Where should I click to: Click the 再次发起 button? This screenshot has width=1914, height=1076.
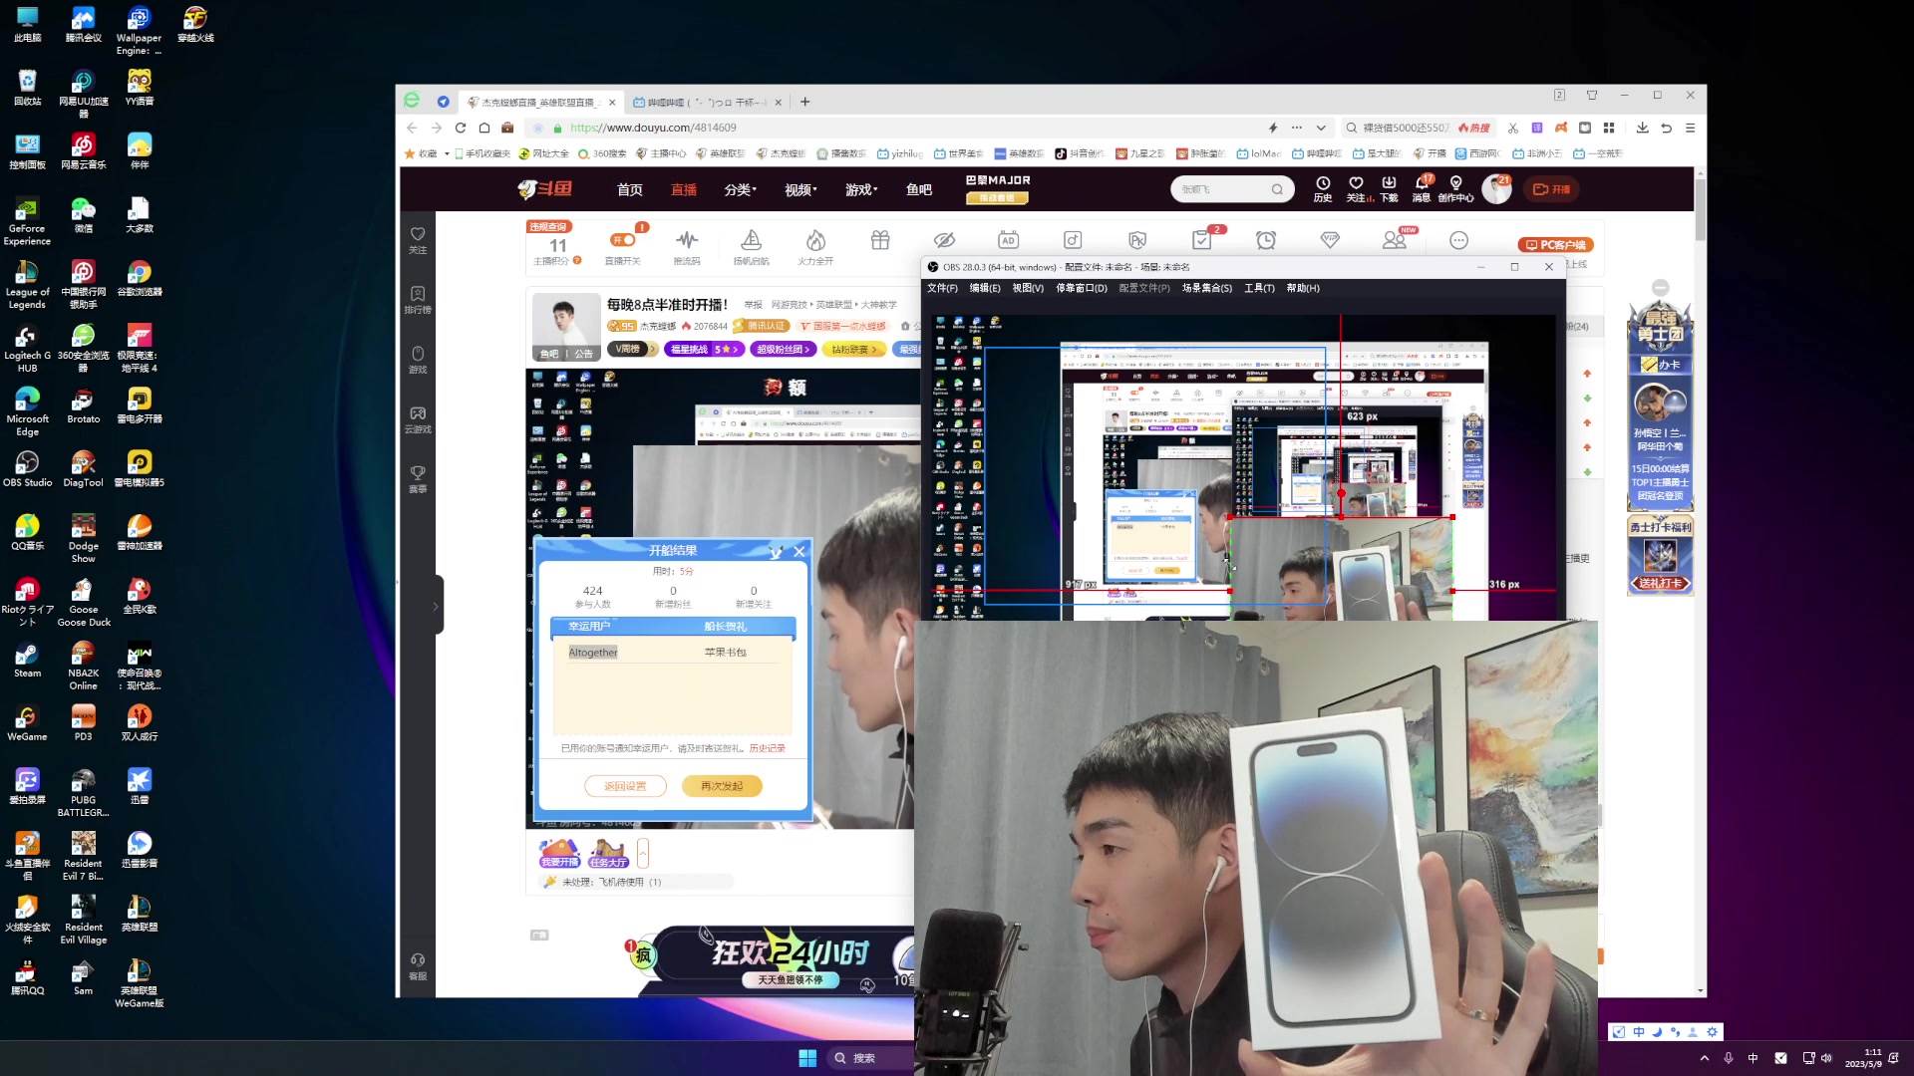pyautogui.click(x=722, y=786)
